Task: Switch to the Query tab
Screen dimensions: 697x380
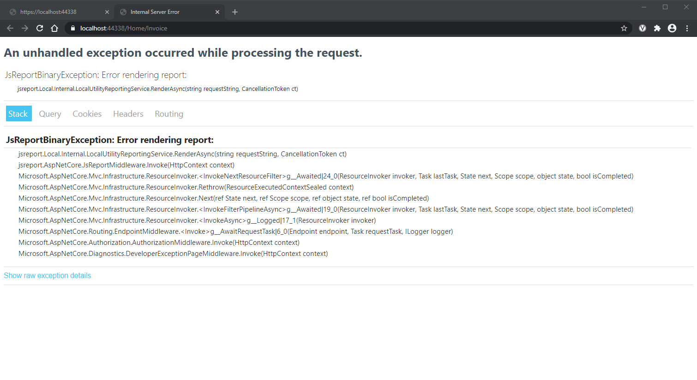Action: tap(50, 113)
